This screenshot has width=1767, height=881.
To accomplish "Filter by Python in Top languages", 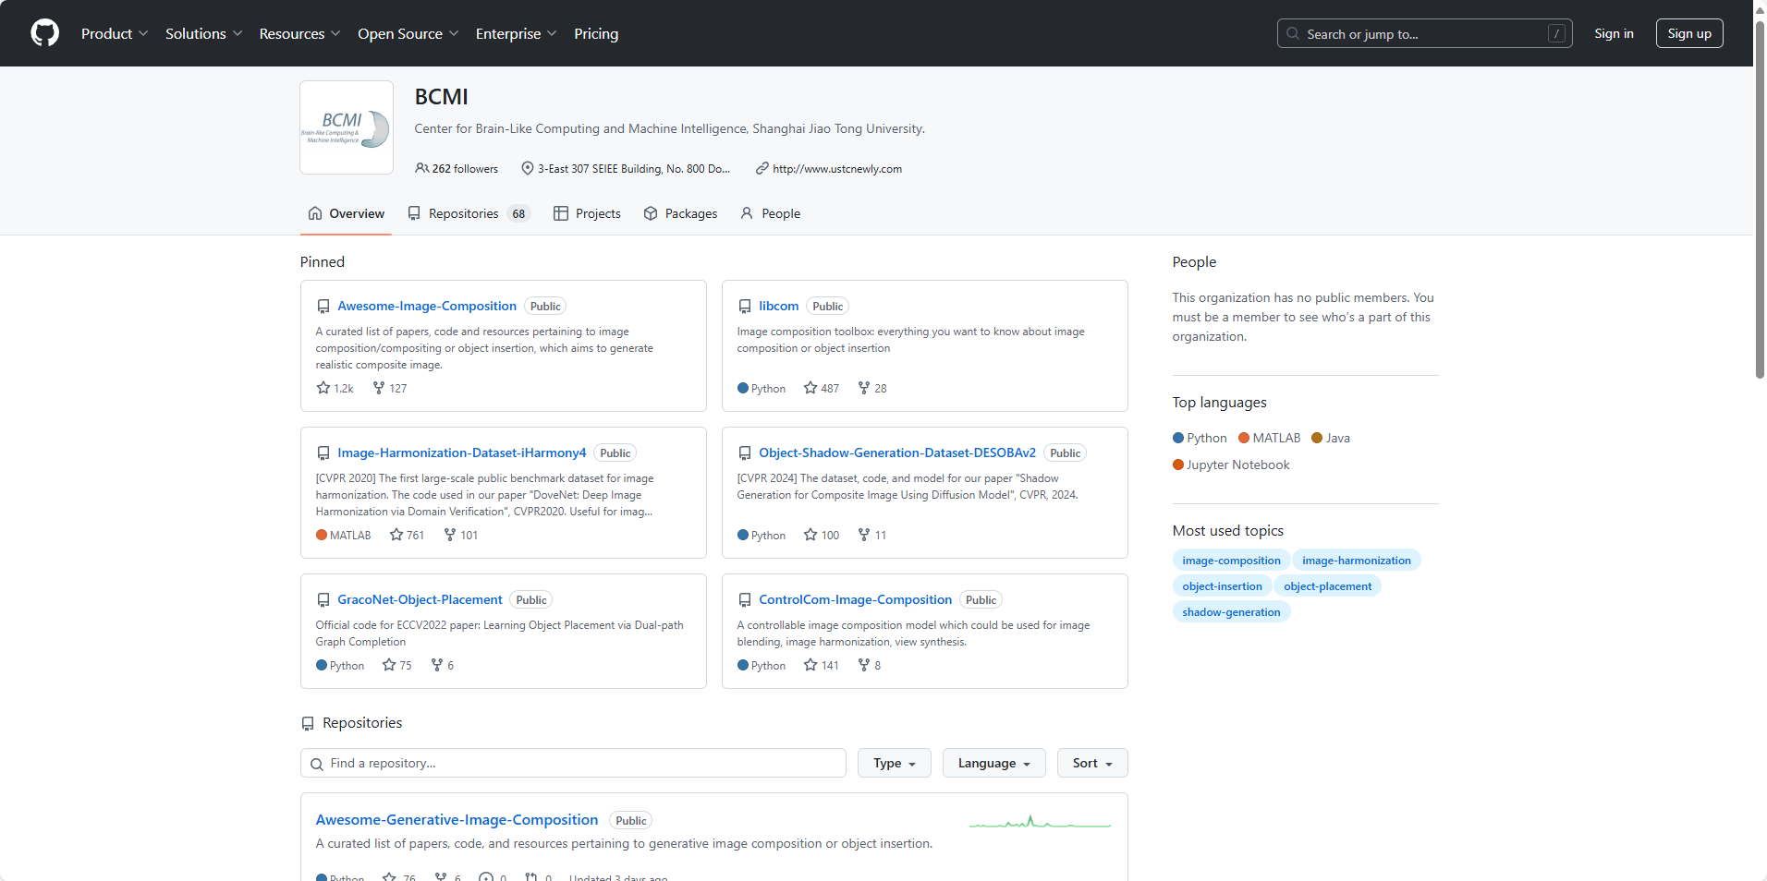I will pyautogui.click(x=1200, y=438).
